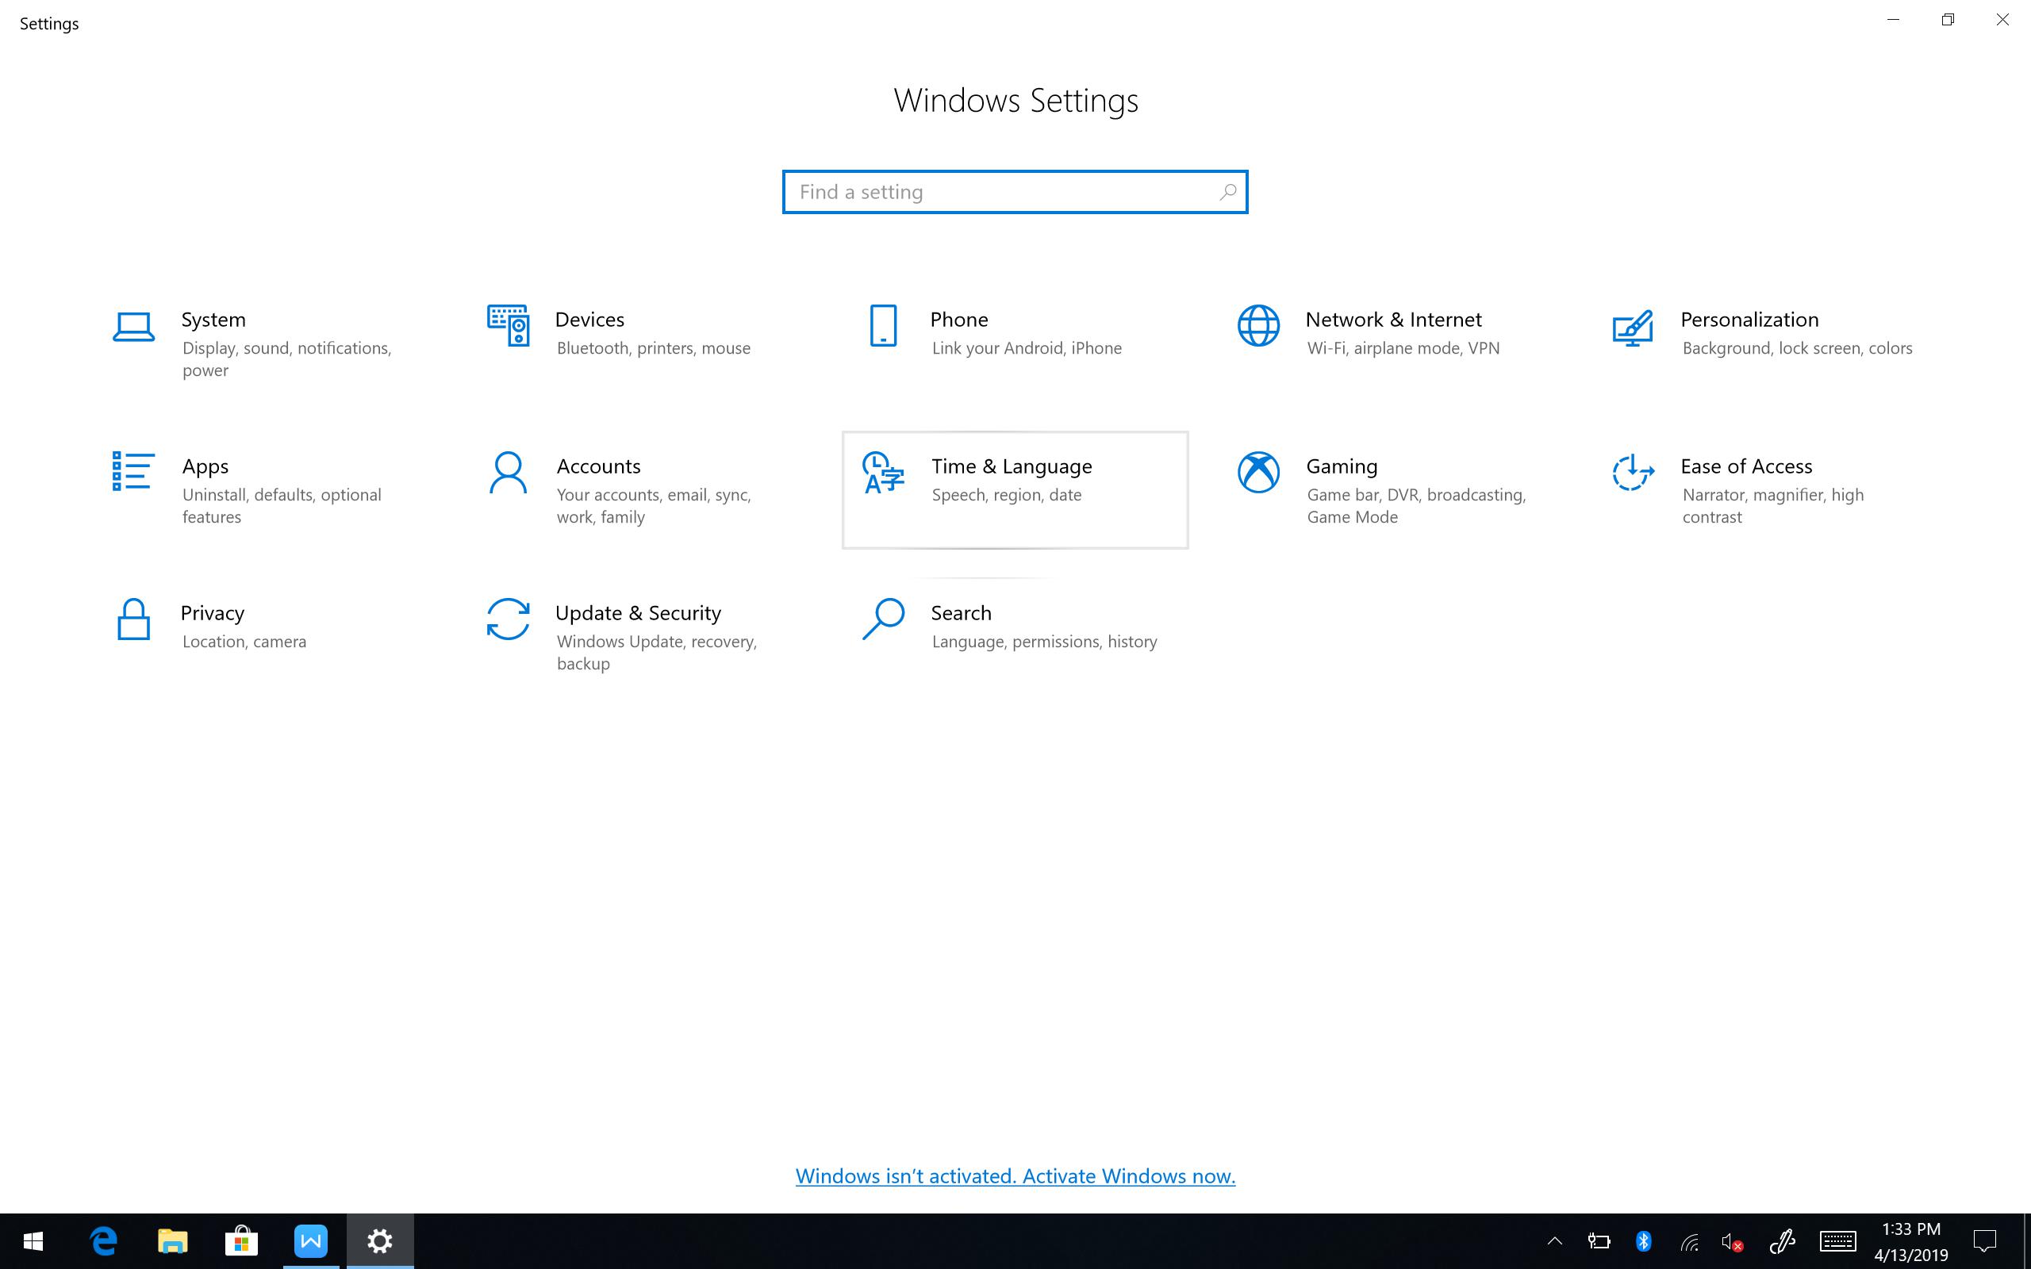The image size is (2031, 1269).
Task: Open the Devices keyboard-speaker icon
Action: [508, 326]
